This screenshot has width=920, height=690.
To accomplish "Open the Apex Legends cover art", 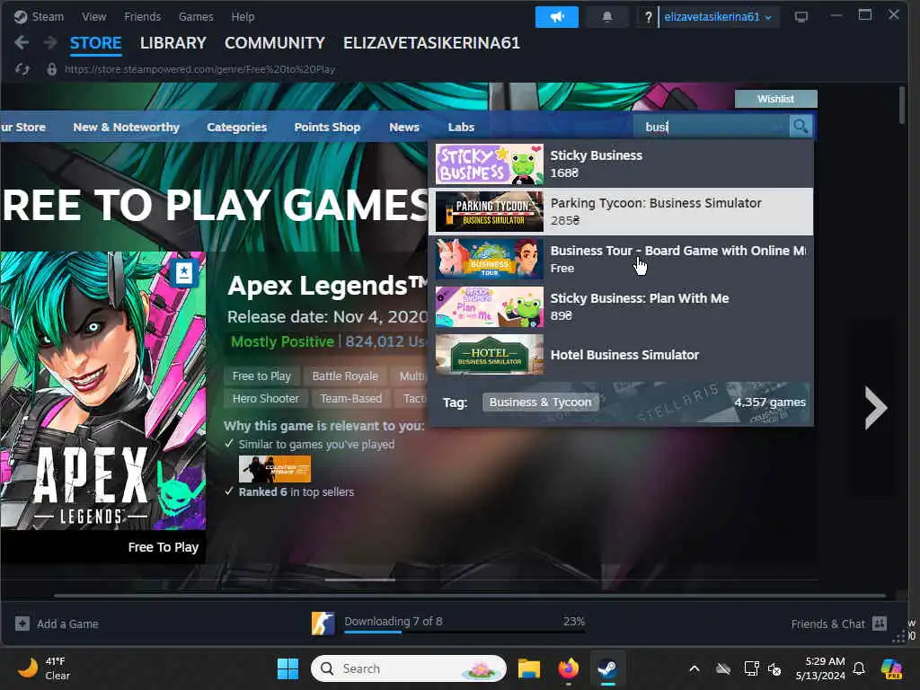I will point(102,391).
